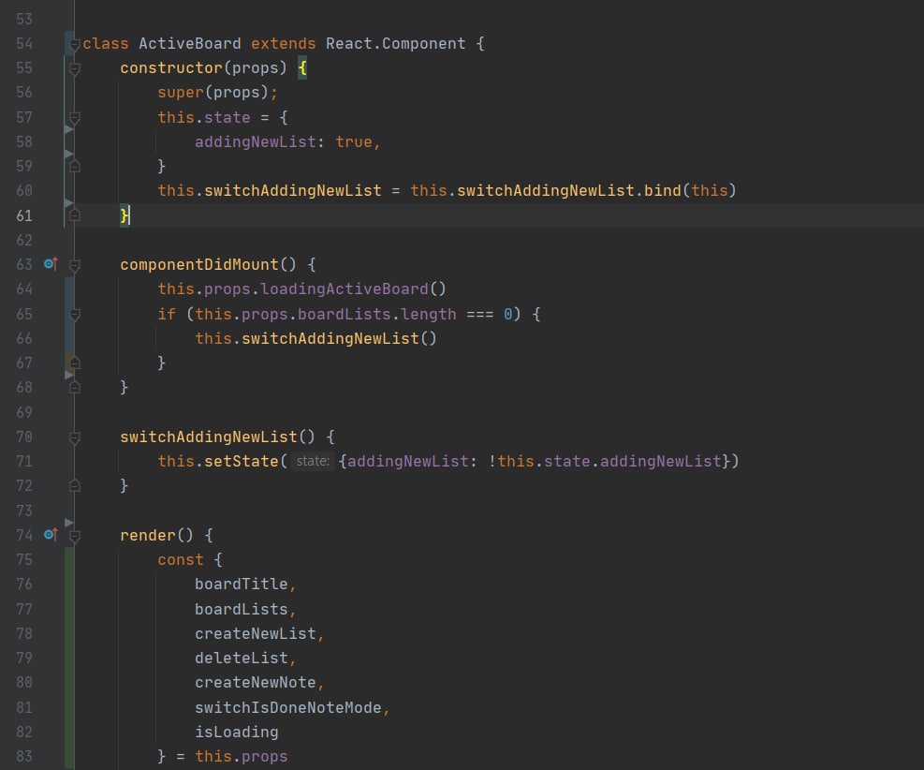
Task: Collapse the if boardLists.length block
Action: pos(75,315)
